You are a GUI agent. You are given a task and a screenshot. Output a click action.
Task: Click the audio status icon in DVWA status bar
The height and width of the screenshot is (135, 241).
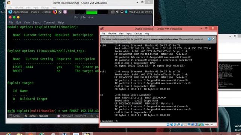coord(175,124)
